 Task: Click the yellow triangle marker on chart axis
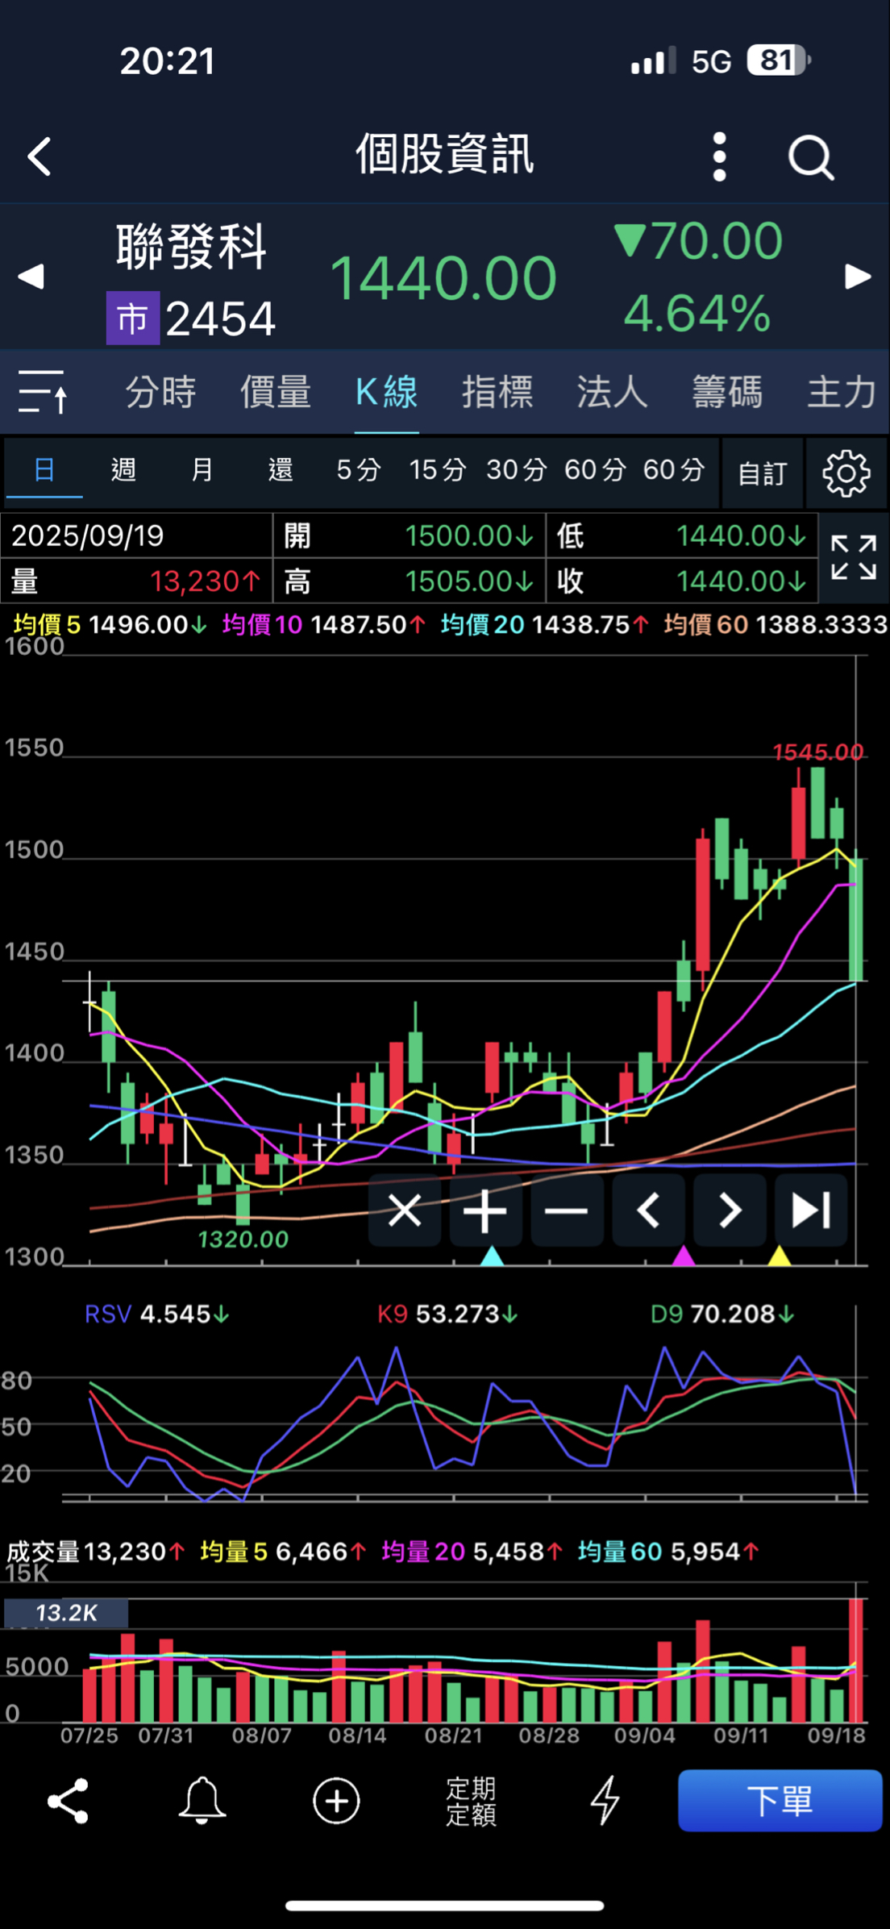pos(779,1256)
